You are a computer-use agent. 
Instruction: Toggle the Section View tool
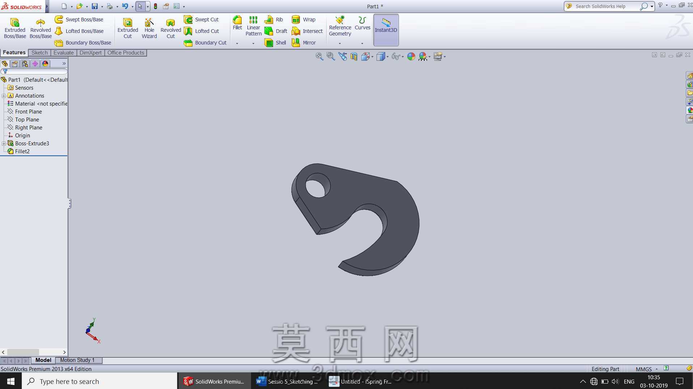click(354, 56)
